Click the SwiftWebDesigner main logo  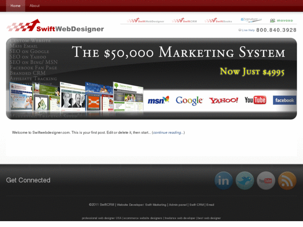tap(55, 25)
